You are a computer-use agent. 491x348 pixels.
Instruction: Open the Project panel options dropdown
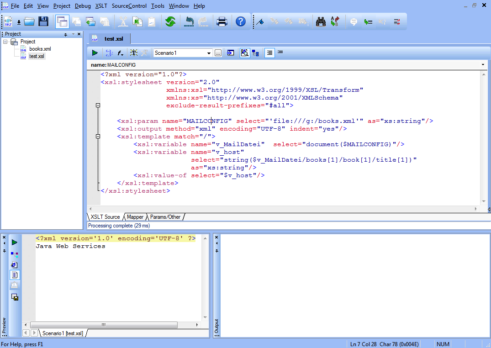(73, 34)
